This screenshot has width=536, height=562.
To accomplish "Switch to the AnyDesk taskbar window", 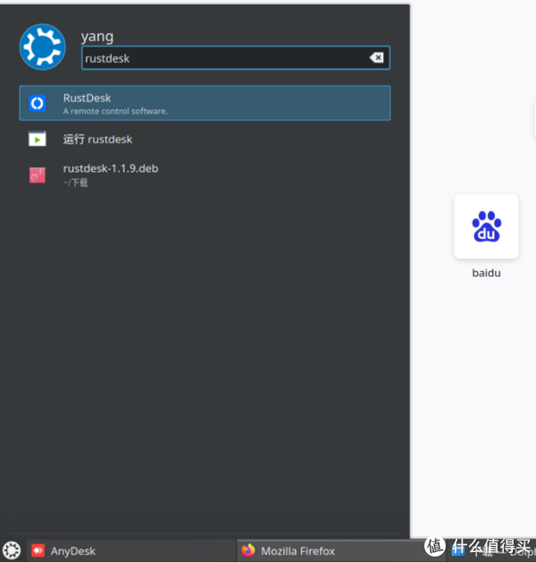I will pos(131,550).
